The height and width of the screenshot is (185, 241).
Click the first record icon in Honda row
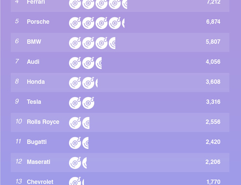75,83
